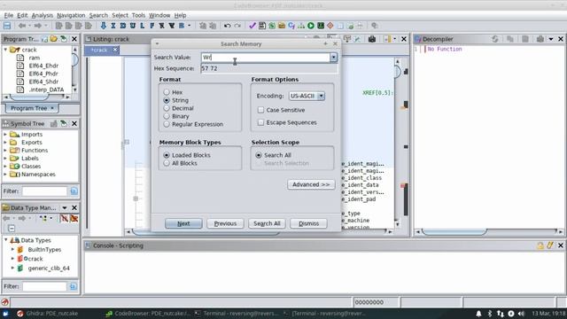Viewport: 567px width, 319px height.
Task: Click the camera snapshot icon in Listing header
Action: [x=372, y=39]
